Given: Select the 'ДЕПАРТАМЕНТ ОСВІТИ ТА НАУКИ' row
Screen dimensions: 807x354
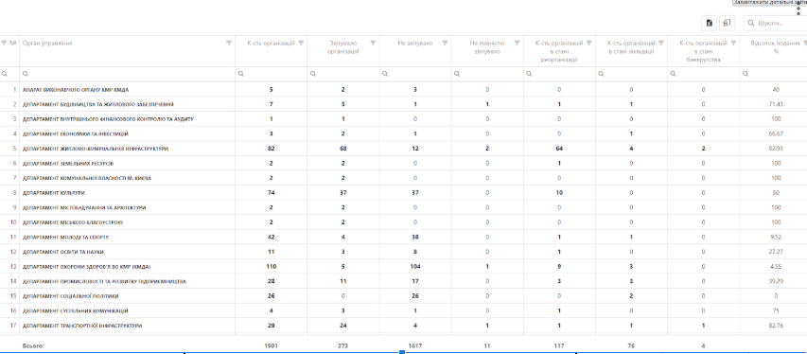Looking at the screenshot, I should coord(403,252).
